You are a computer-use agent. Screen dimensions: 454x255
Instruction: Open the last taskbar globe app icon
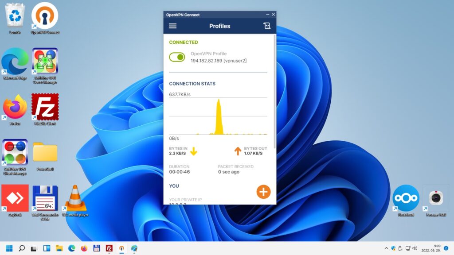click(x=134, y=248)
